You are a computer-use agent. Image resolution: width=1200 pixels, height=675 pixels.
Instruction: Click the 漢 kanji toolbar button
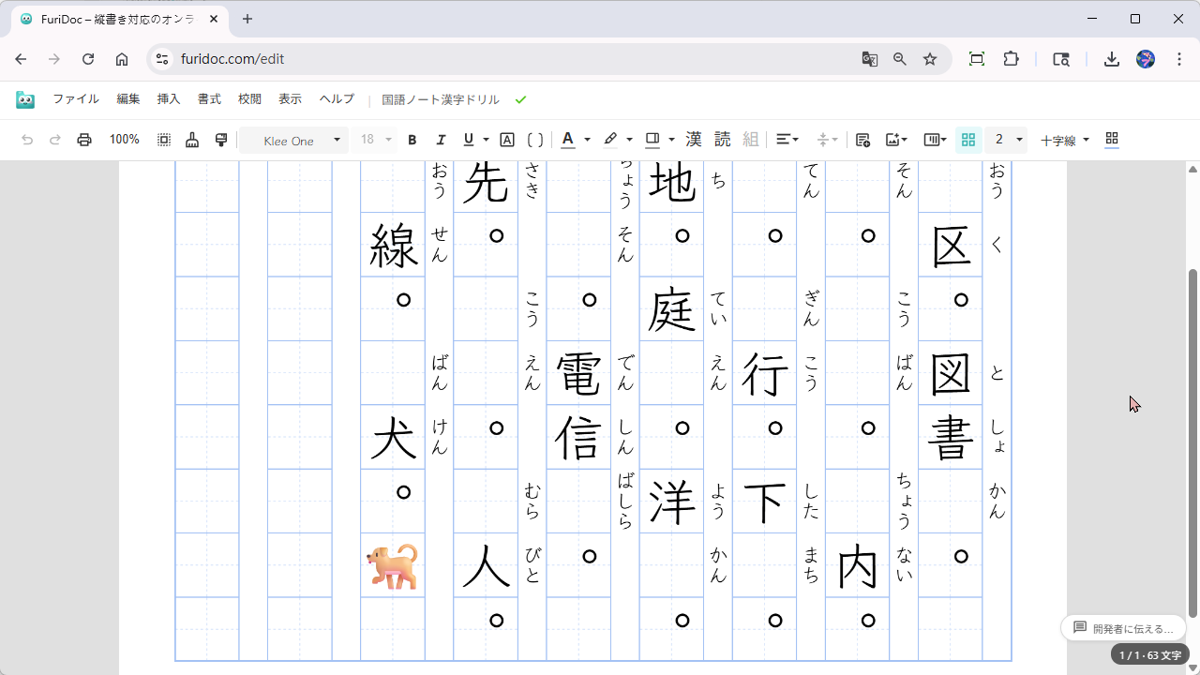pyautogui.click(x=694, y=140)
